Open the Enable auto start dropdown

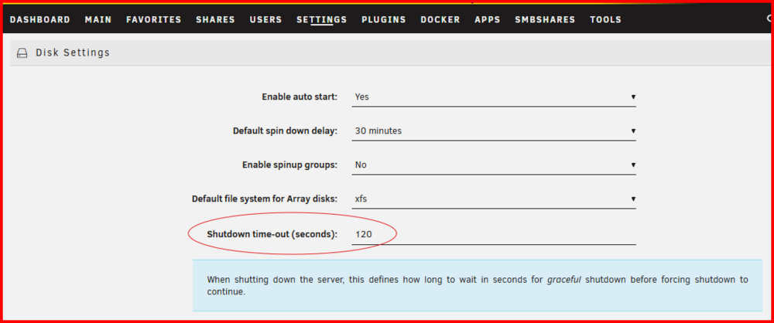tap(494, 97)
